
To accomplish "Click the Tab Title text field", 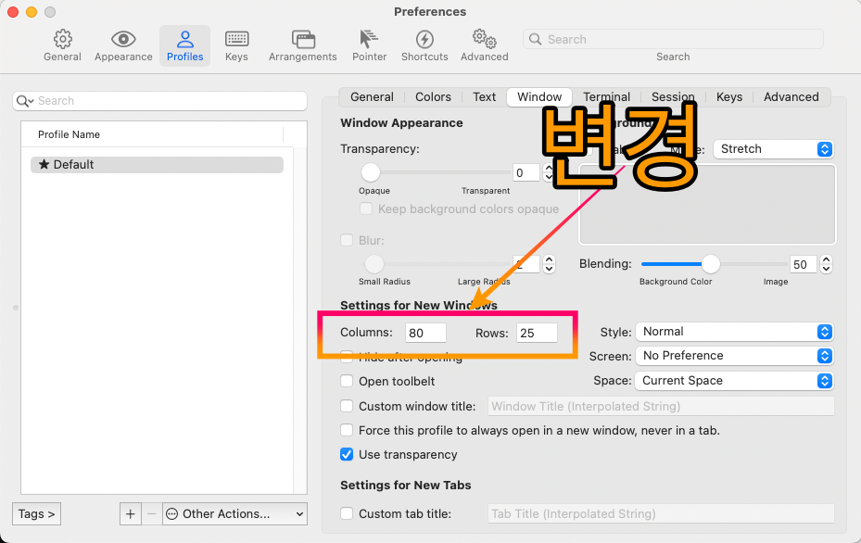I will (x=661, y=514).
